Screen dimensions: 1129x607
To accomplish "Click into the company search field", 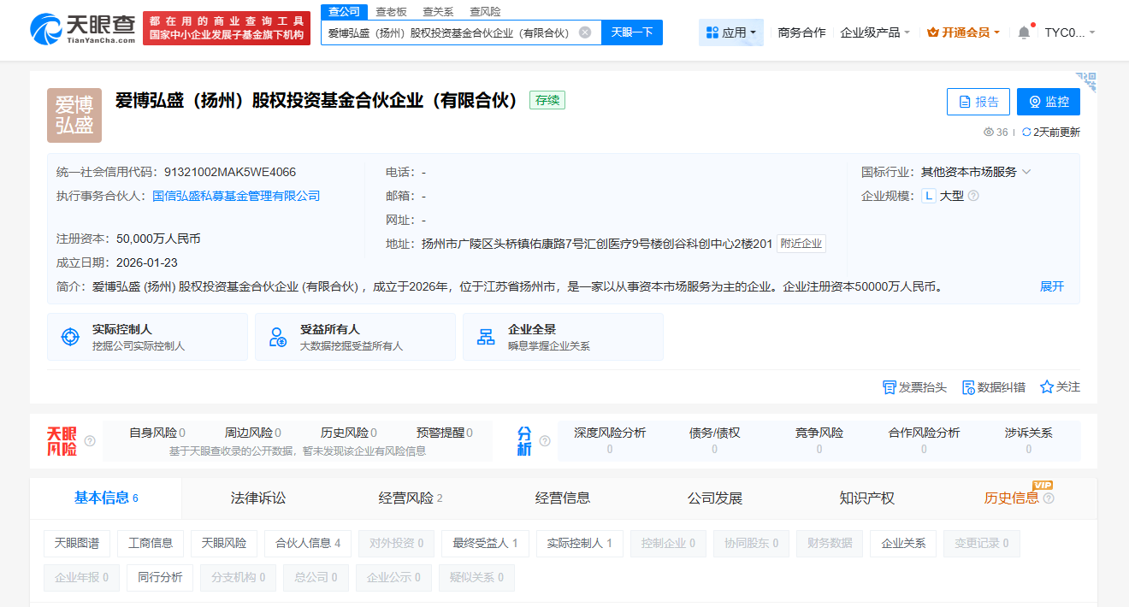I will [449, 32].
